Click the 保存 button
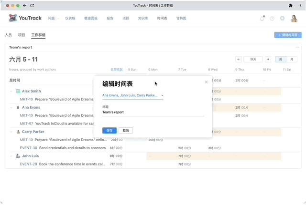Image resolution: width=306 pixels, height=205 pixels. pos(109,131)
